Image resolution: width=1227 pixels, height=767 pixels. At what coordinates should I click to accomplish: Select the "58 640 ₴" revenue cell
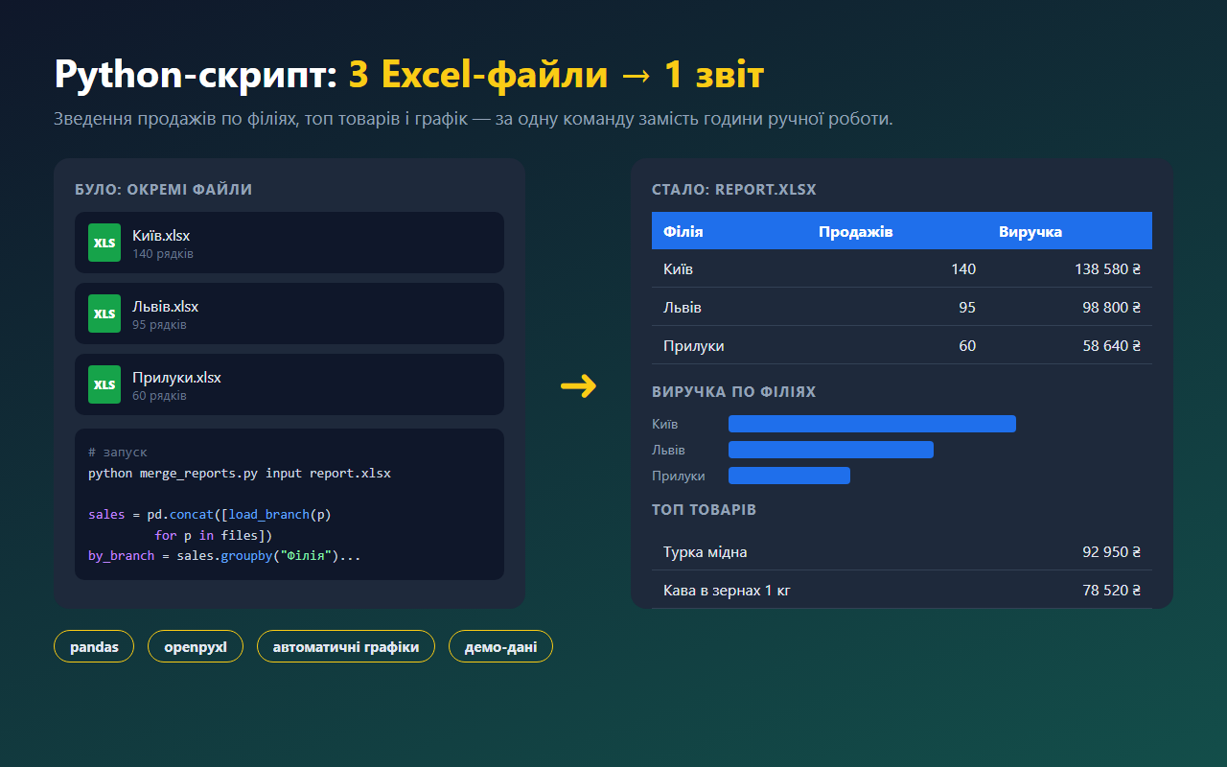[1112, 346]
